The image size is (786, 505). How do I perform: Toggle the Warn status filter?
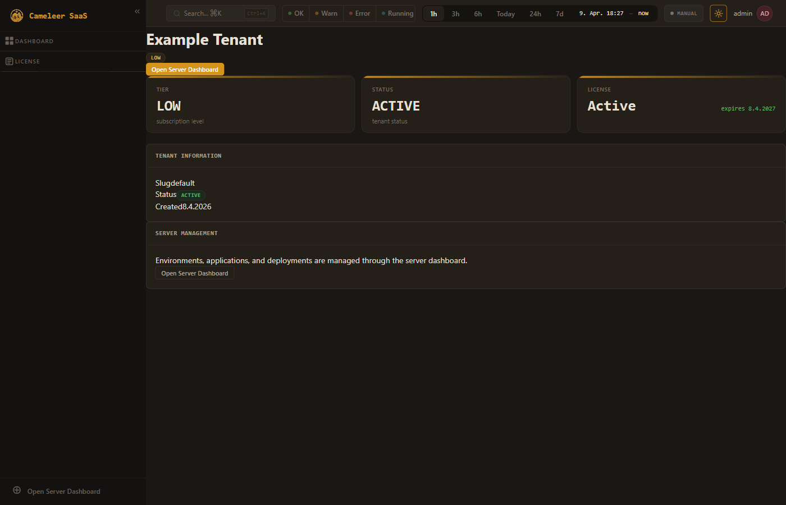(326, 13)
